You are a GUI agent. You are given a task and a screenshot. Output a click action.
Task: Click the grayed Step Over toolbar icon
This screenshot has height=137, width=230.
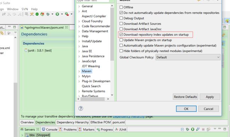(x=15, y=14)
